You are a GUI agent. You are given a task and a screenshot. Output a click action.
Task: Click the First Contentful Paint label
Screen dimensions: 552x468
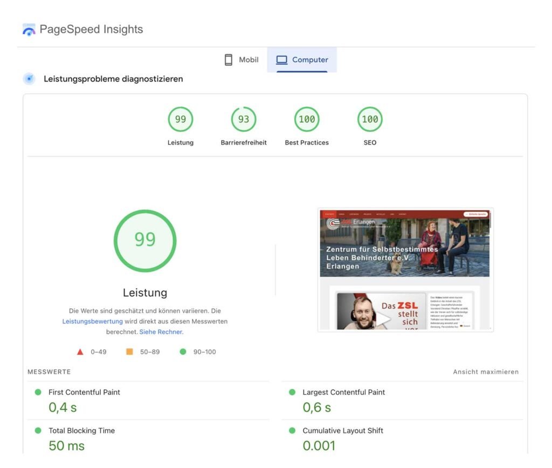84,392
